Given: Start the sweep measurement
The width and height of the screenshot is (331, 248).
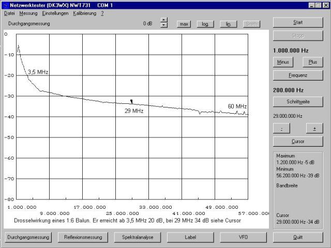Looking at the screenshot, I should [298, 22].
